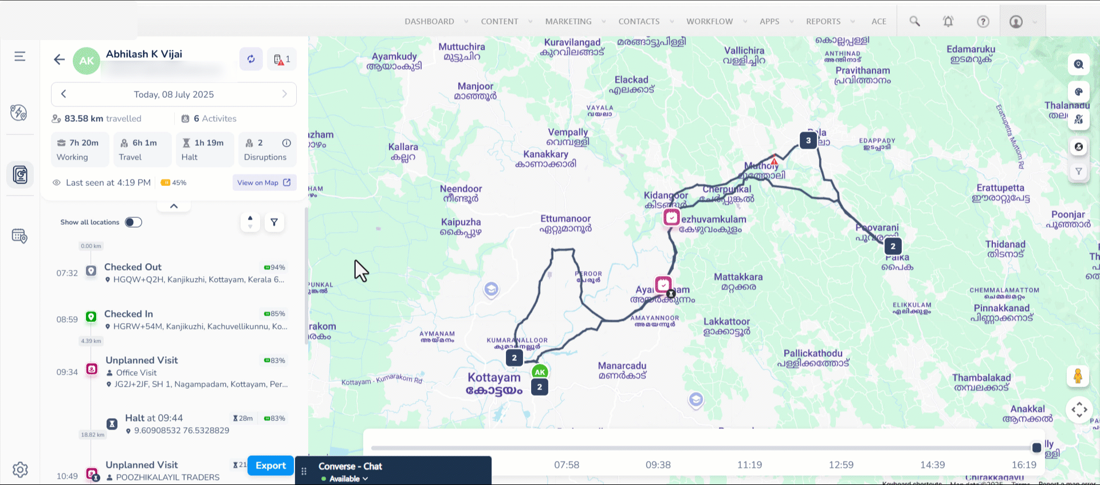1100x485 pixels.
Task: Open the REPORTS menu
Action: click(823, 21)
